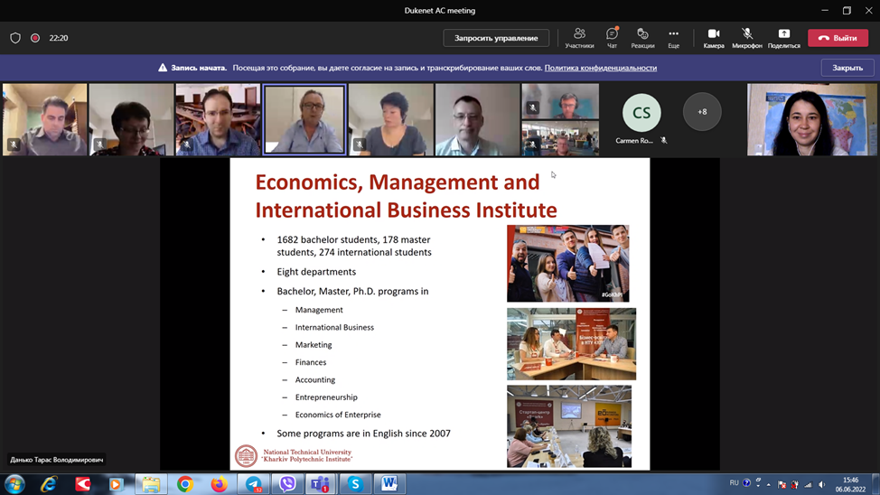The image size is (880, 495).
Task: Open Microsoft Word from the taskbar
Action: 389,484
